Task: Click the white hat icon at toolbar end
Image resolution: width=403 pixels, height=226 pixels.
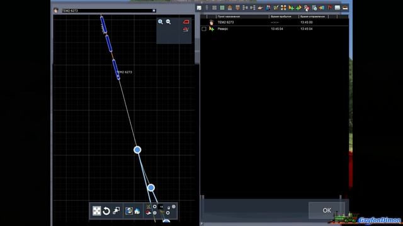Action: tap(345, 8)
